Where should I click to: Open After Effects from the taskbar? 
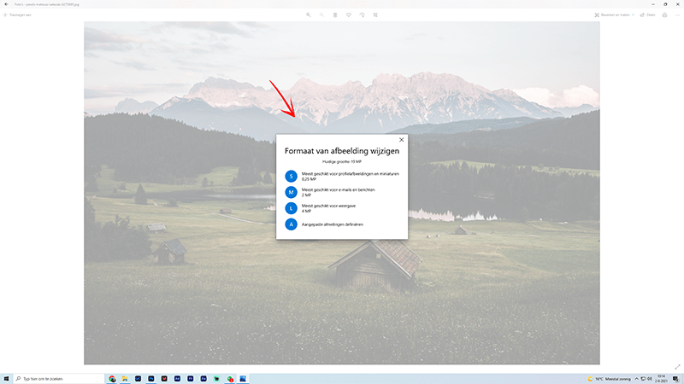(x=177, y=379)
